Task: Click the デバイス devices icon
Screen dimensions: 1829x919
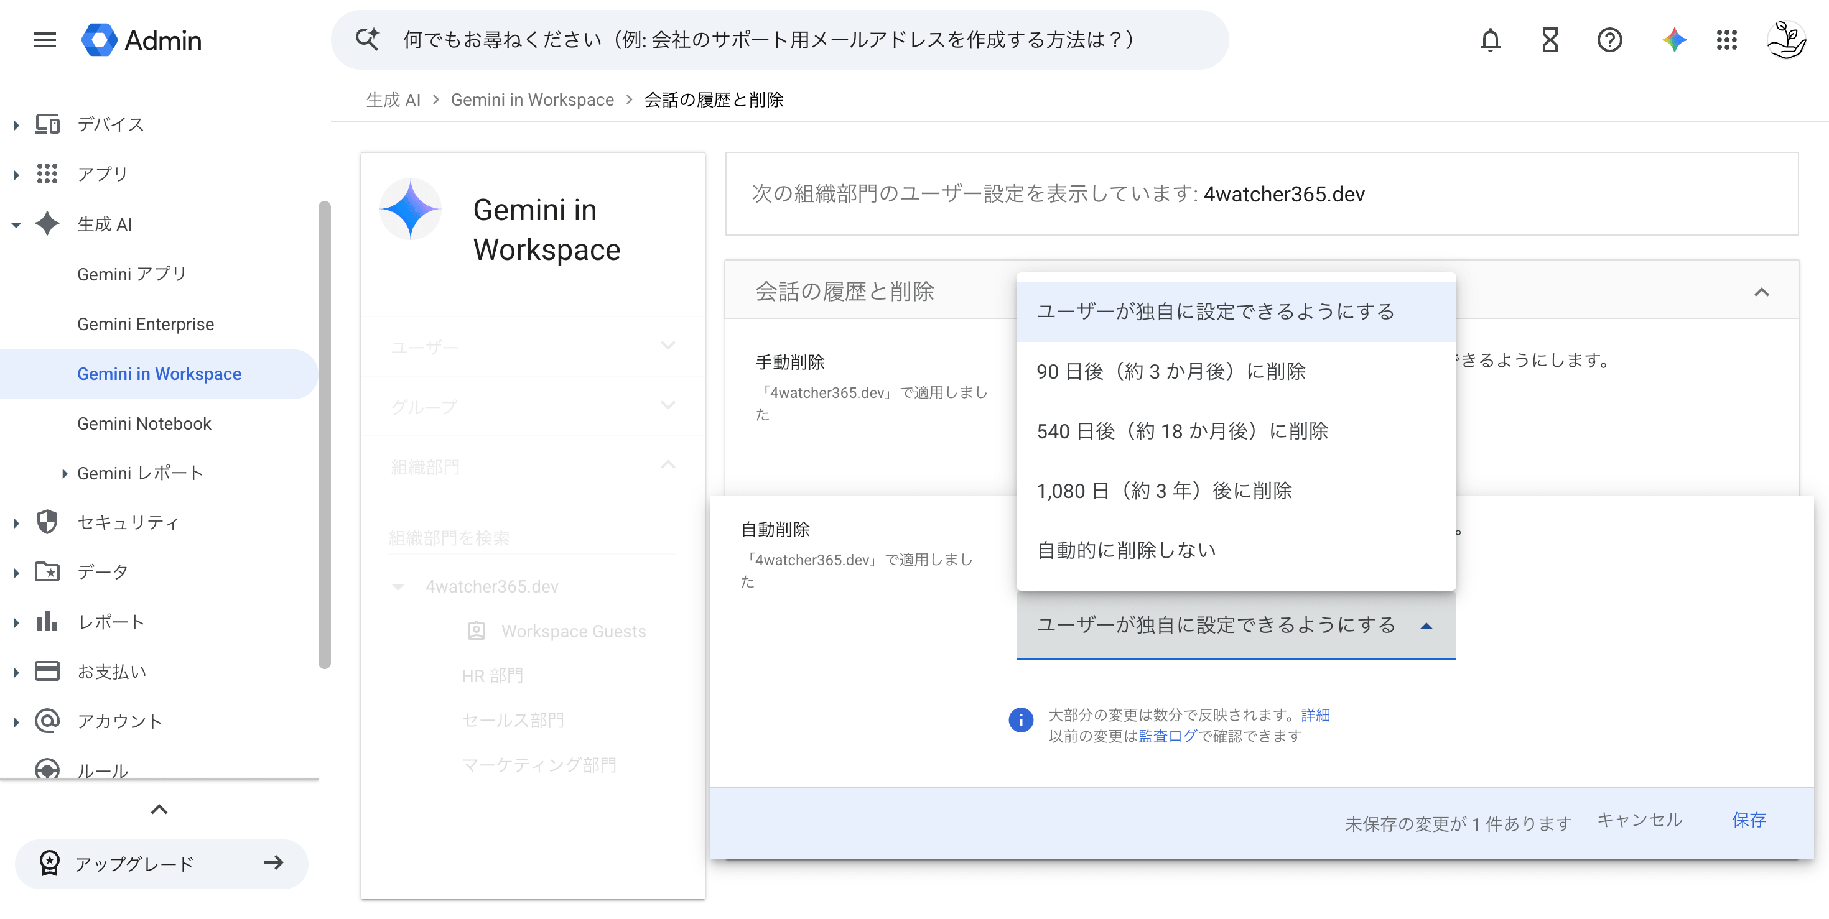Action: 47,124
